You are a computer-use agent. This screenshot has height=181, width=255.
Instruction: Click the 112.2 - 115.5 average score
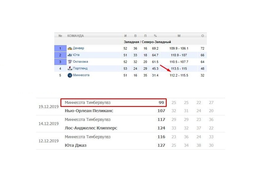(x=179, y=75)
